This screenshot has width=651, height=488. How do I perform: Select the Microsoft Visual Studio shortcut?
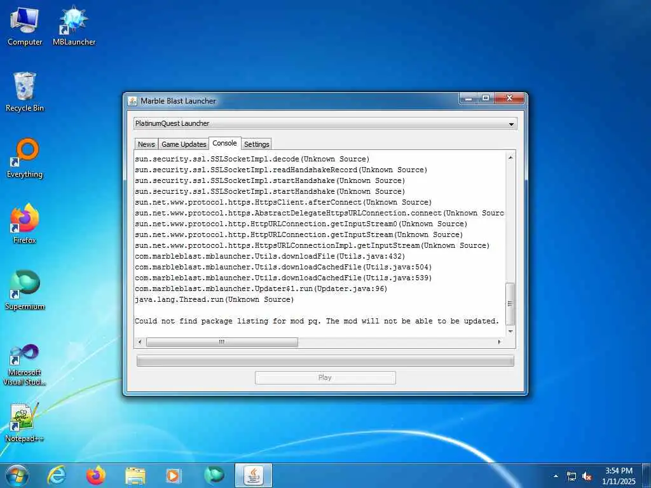pyautogui.click(x=25, y=365)
